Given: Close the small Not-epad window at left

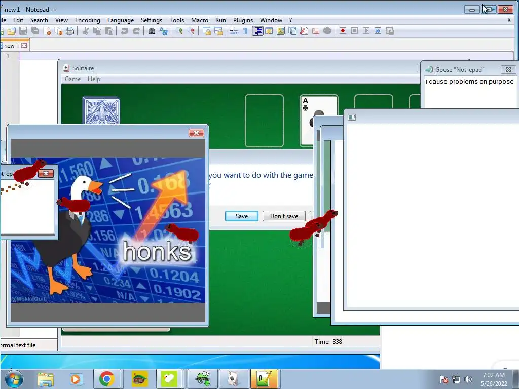Looking at the screenshot, I should (x=46, y=173).
